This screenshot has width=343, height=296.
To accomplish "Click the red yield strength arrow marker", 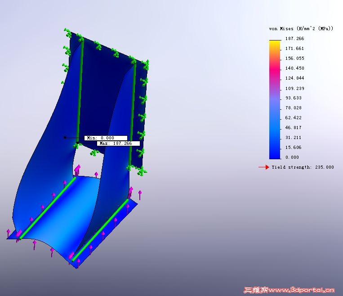I will pos(263,167).
